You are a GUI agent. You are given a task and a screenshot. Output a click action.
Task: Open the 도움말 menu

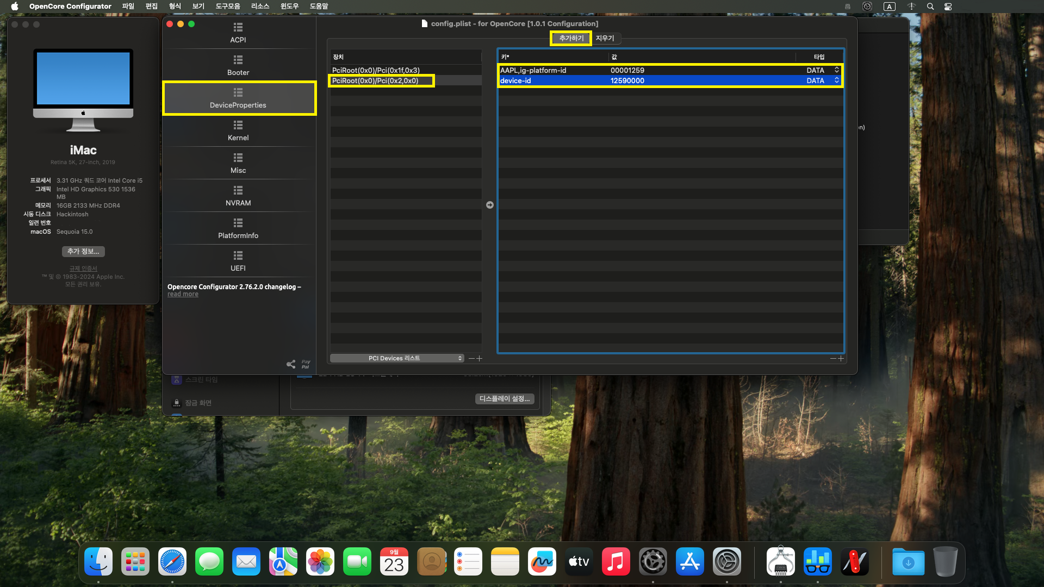pos(319,7)
